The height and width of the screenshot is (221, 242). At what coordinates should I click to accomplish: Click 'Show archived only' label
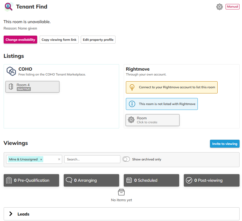147,159
